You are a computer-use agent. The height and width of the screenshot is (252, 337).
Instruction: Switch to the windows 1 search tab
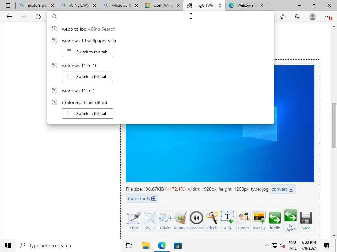click(121, 5)
